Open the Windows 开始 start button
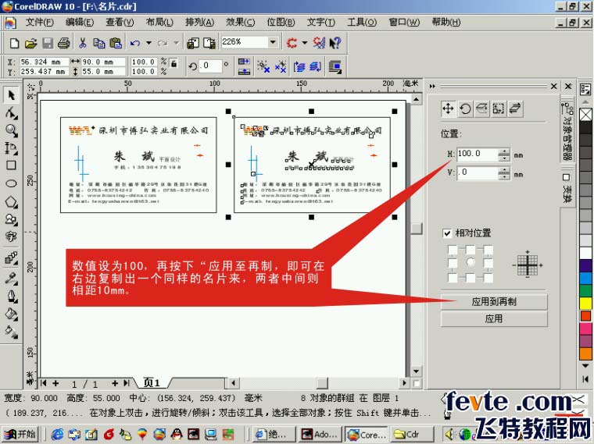Image resolution: width=594 pixels, height=444 pixels. [21, 434]
